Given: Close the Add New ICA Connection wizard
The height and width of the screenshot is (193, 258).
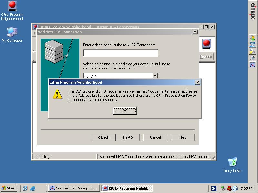Looking at the screenshot, I should click(x=195, y=32).
